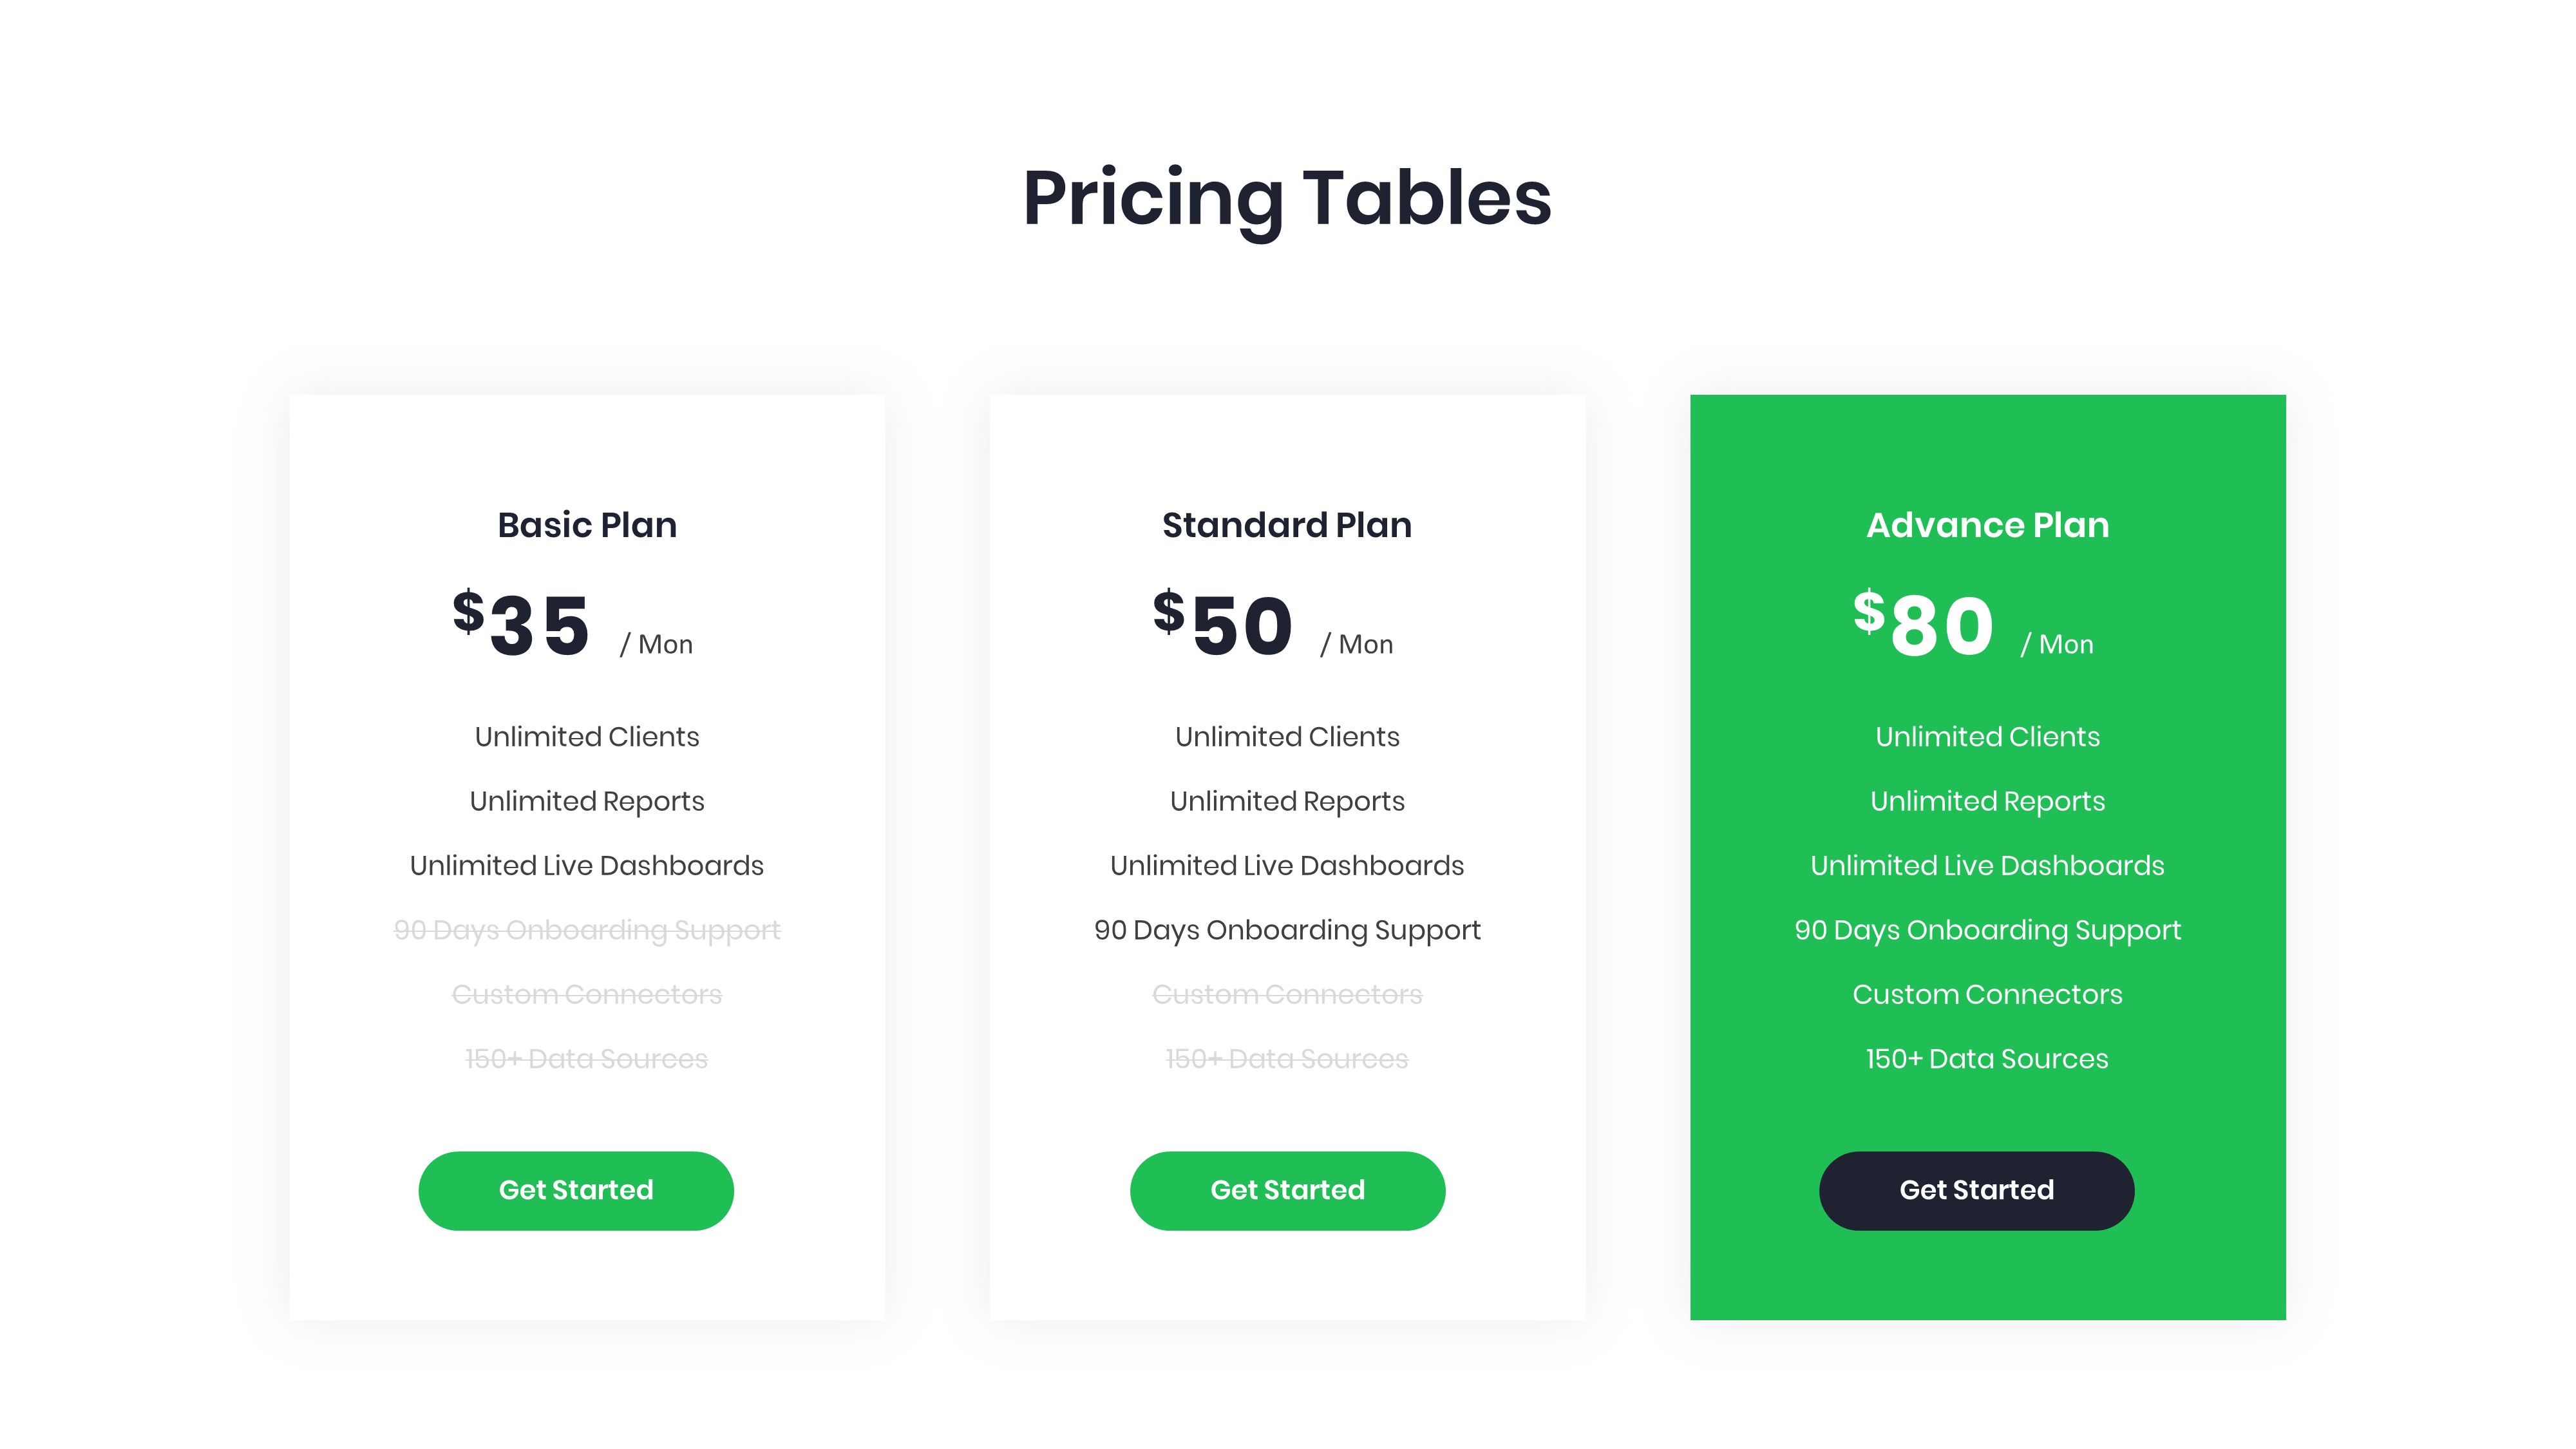Select the Standard Plan heading
The height and width of the screenshot is (1449, 2576).
point(1287,525)
